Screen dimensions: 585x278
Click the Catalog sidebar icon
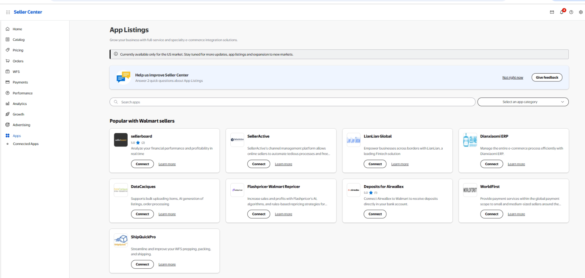pyautogui.click(x=8, y=40)
